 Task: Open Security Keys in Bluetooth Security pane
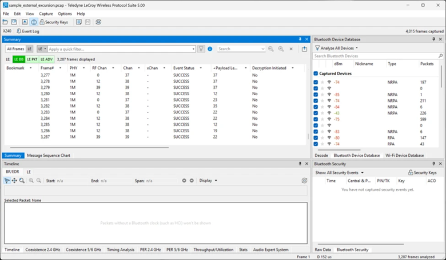[423, 173]
